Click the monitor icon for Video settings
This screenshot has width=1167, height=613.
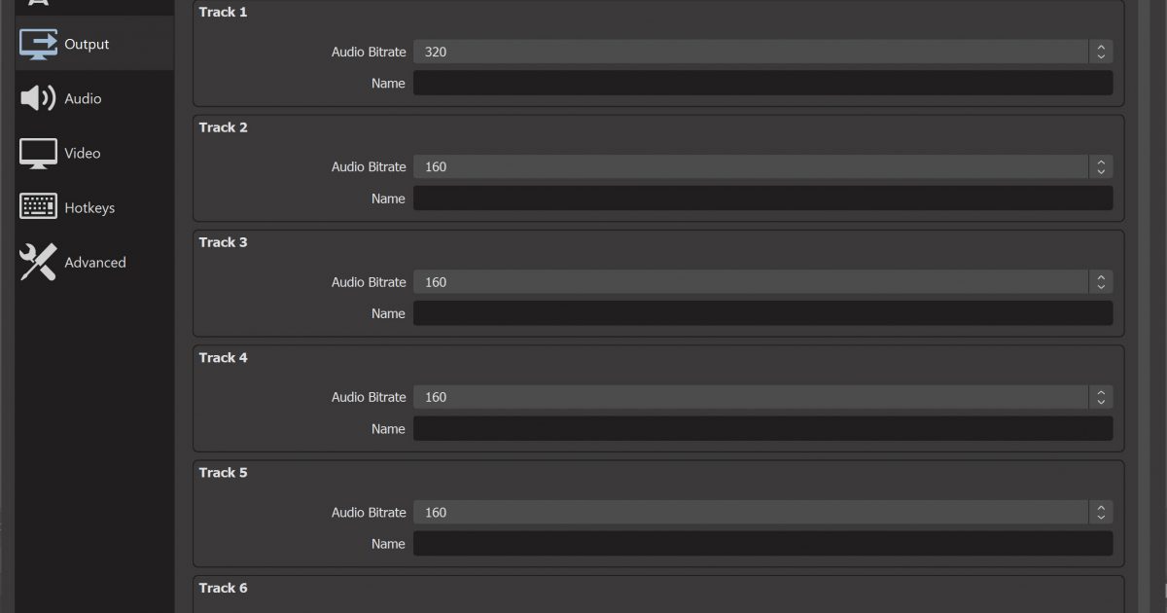click(x=39, y=153)
